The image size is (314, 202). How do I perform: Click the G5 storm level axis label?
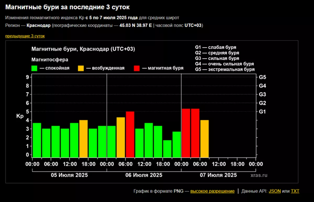tap(262, 77)
